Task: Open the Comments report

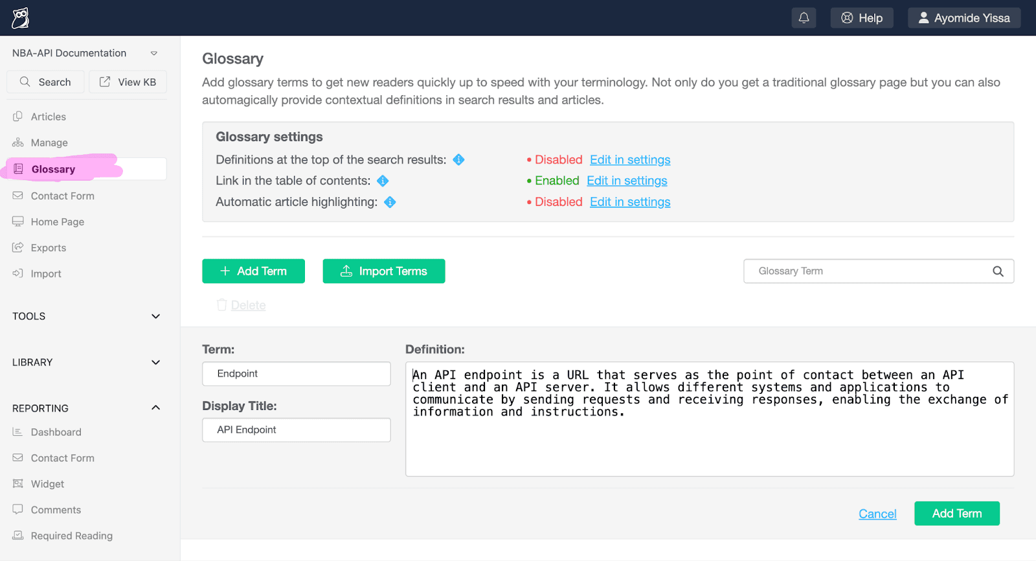Action: pyautogui.click(x=56, y=510)
